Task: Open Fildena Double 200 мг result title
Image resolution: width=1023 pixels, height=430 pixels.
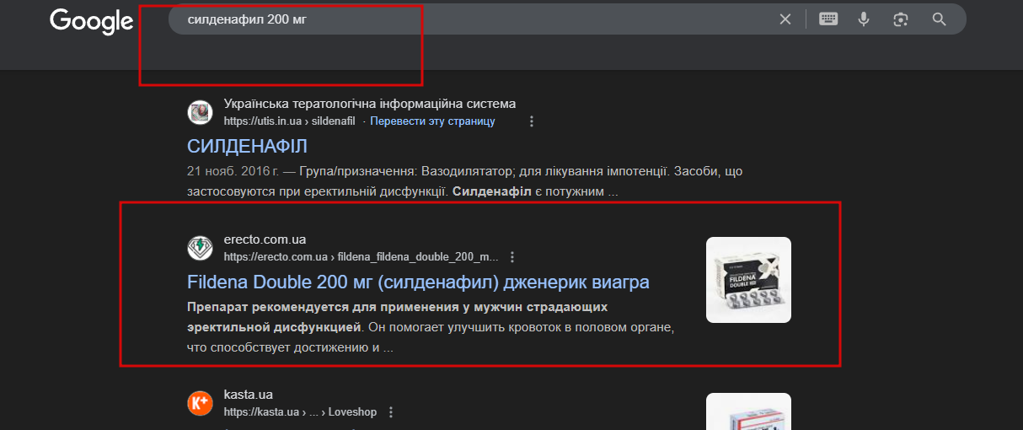Action: tap(418, 281)
